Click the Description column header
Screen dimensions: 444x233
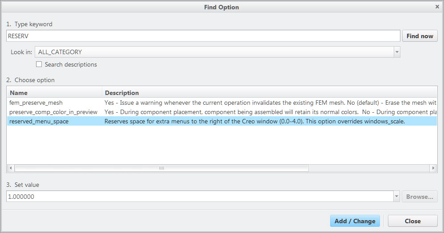pos(121,93)
